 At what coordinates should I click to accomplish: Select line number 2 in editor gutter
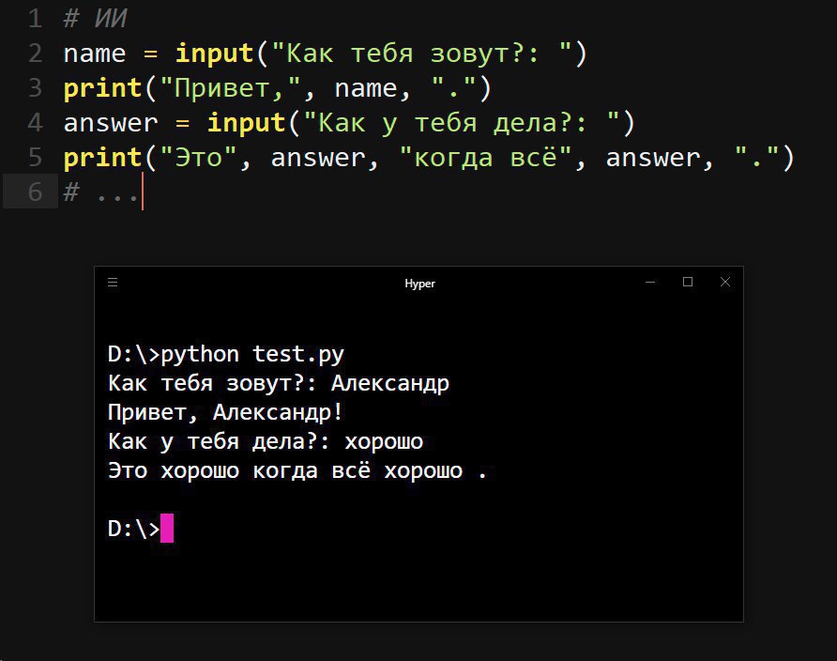[x=35, y=54]
